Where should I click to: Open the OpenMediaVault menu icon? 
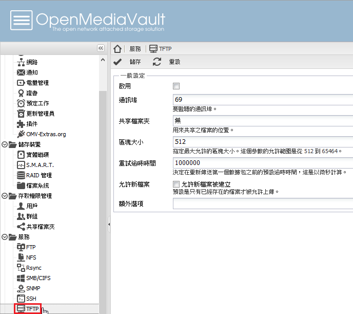point(22,20)
